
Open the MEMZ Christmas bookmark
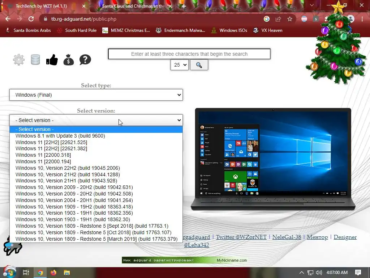coord(126,30)
